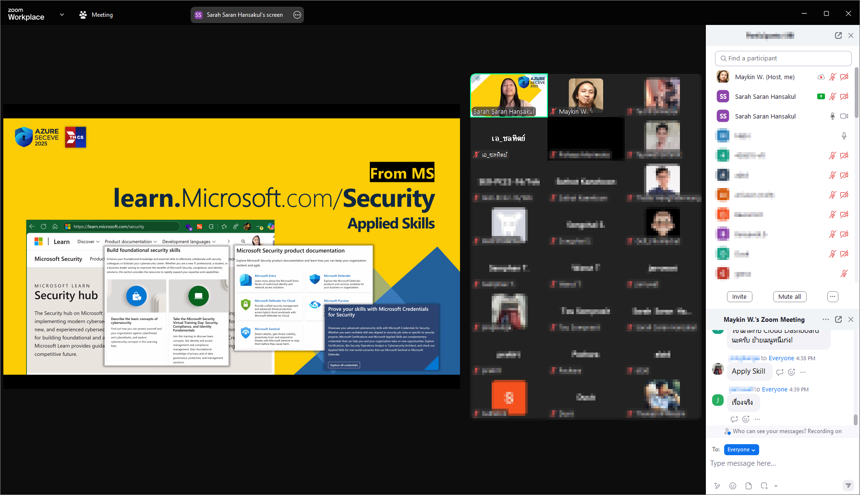Click the shared screen presentation slide
860x495 pixels.
coord(231,246)
